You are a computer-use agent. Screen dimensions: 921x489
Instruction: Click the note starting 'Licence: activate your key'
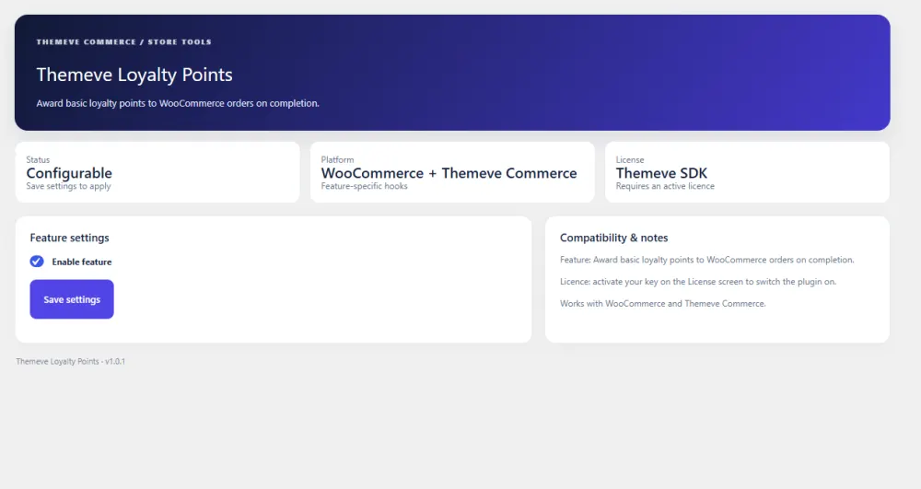698,282
